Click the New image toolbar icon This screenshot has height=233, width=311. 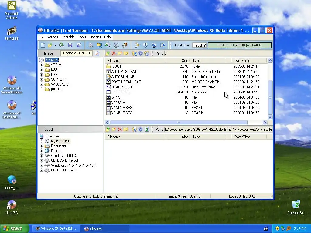[x=43, y=45]
